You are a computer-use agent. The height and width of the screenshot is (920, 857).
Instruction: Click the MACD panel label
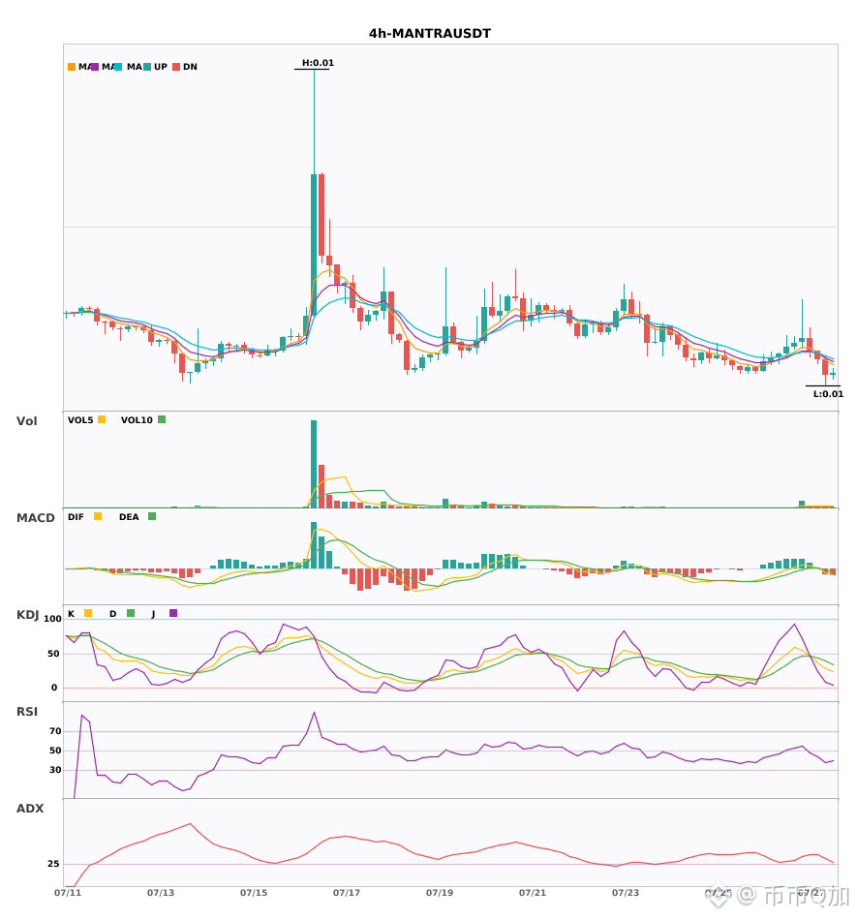pos(36,518)
